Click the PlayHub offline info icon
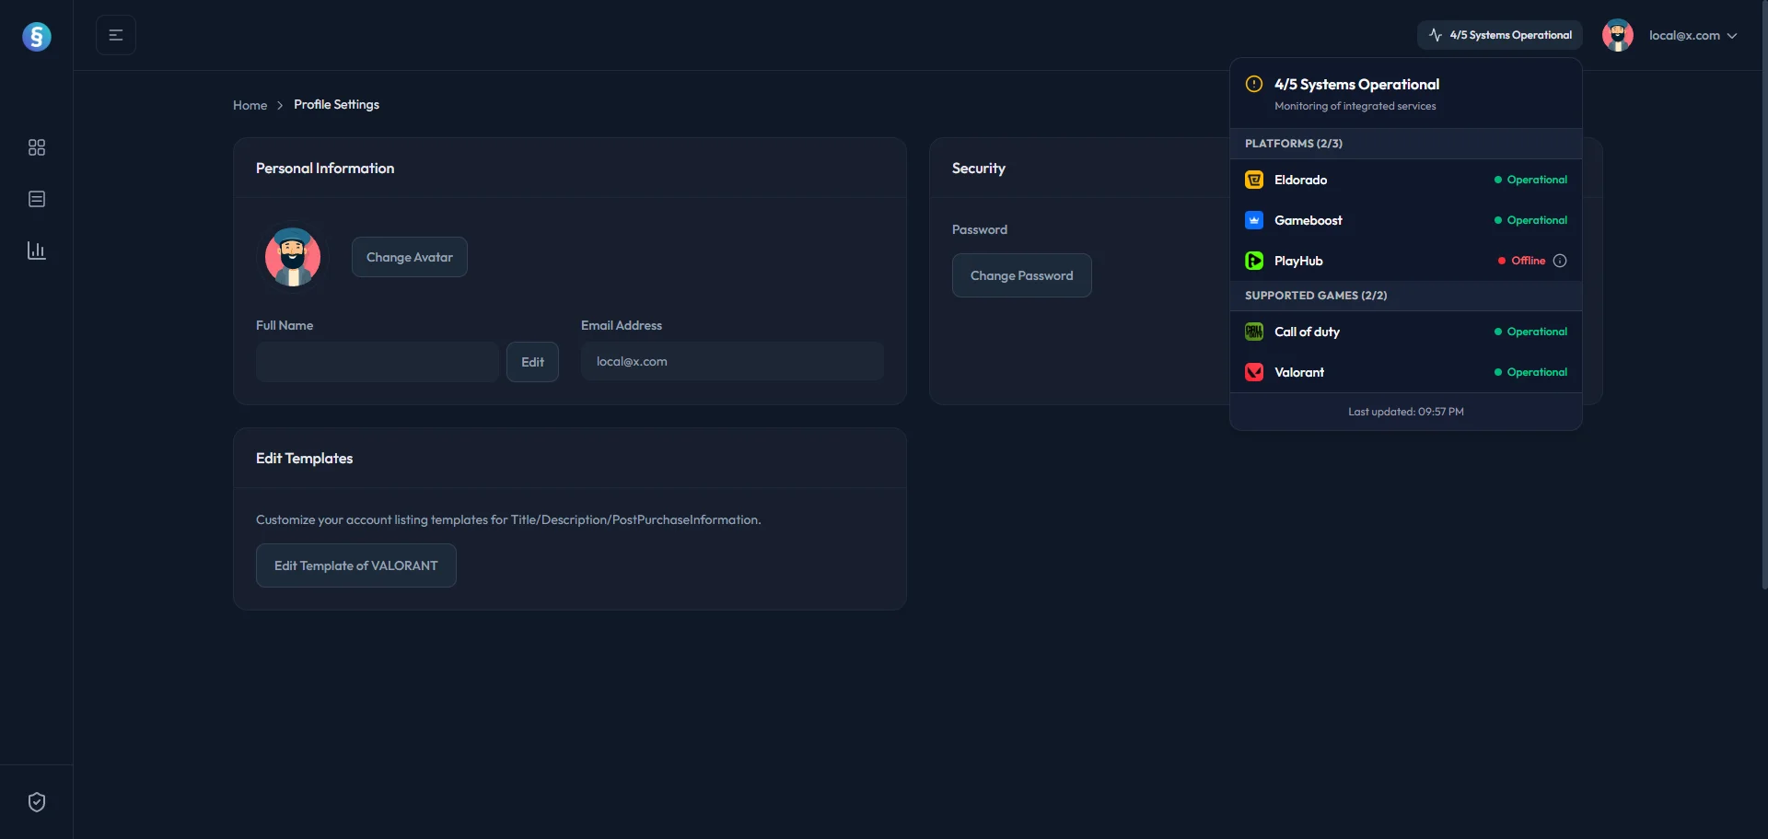The height and width of the screenshot is (839, 1768). pyautogui.click(x=1560, y=261)
